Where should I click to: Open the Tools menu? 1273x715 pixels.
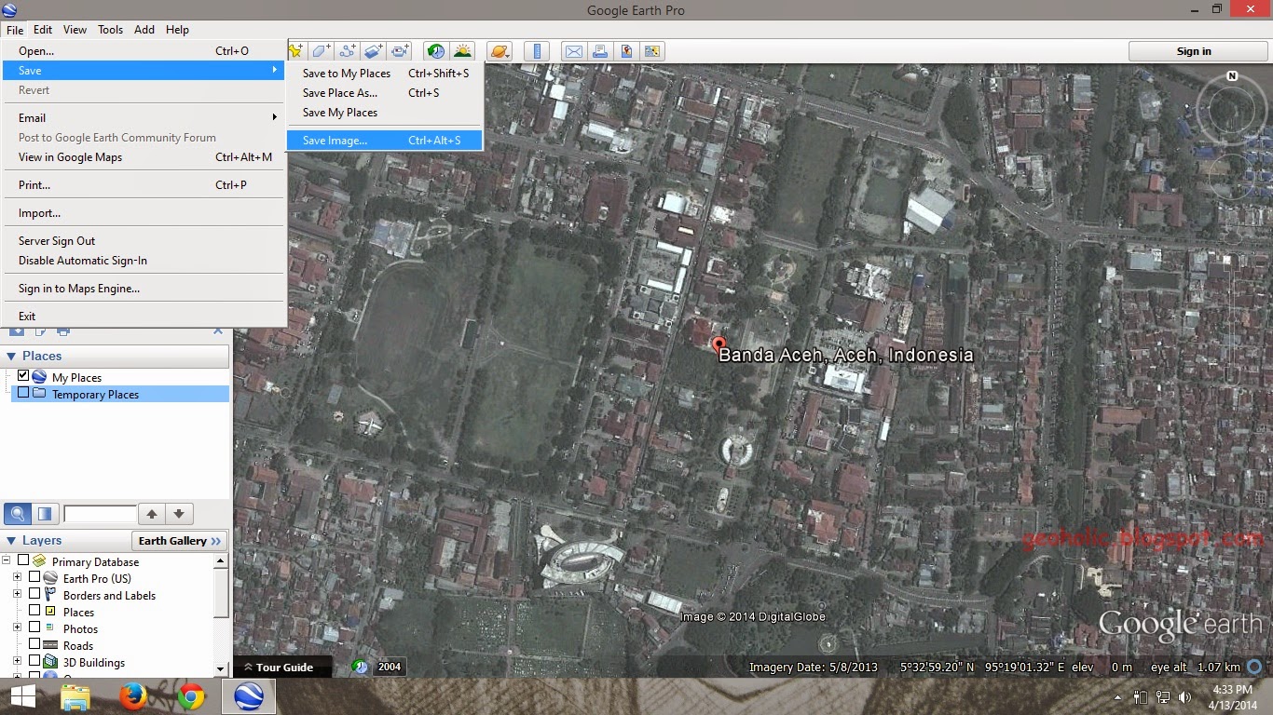tap(110, 29)
